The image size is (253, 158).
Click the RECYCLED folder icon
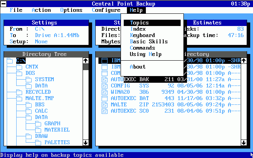tap(19, 92)
